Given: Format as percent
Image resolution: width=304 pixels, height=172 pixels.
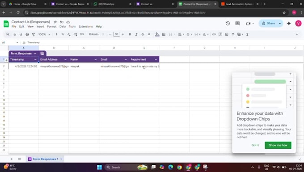Looking at the screenshot, I should (x=63, y=34).
